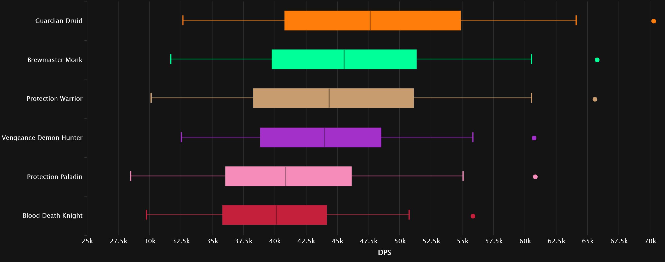
Task: Click the 45k axis tick label
Action: tap(337, 241)
